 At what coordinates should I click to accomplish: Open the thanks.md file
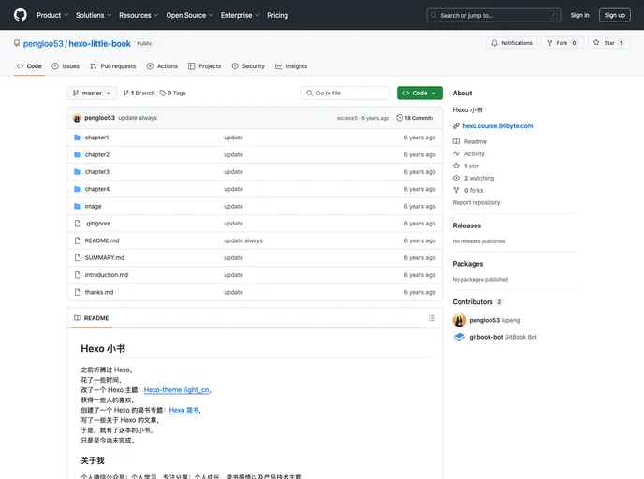point(99,292)
